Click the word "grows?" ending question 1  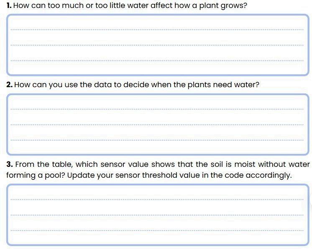click(x=235, y=7)
